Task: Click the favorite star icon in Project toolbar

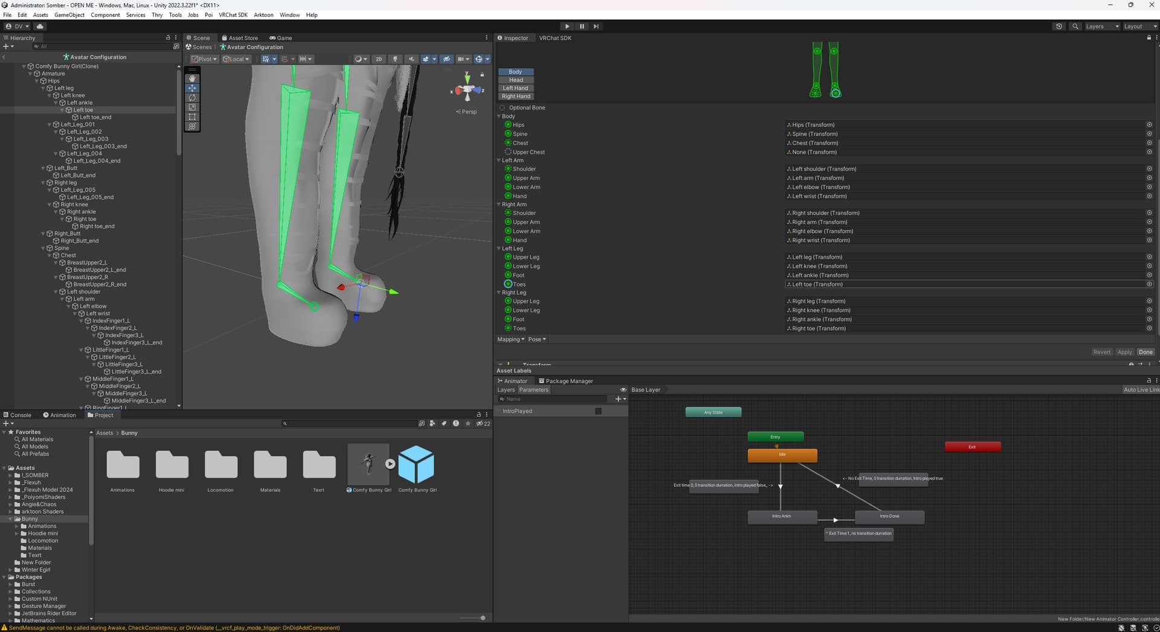Action: click(x=468, y=424)
